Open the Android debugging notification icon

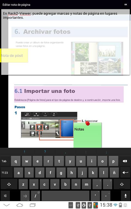point(84,205)
